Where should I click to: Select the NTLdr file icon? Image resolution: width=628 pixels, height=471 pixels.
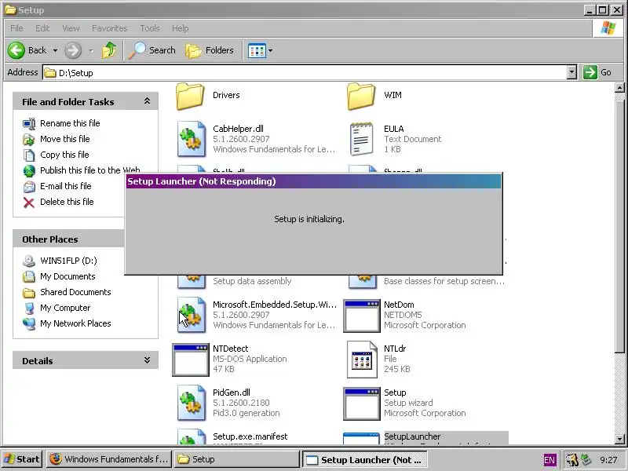(362, 360)
